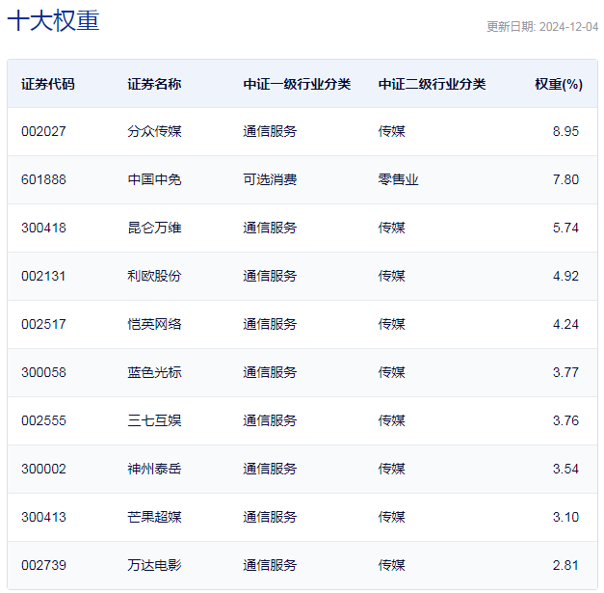This screenshot has height=593, width=604.
Task: Click 传媒 in the 蓝色光标 row
Action: point(391,372)
